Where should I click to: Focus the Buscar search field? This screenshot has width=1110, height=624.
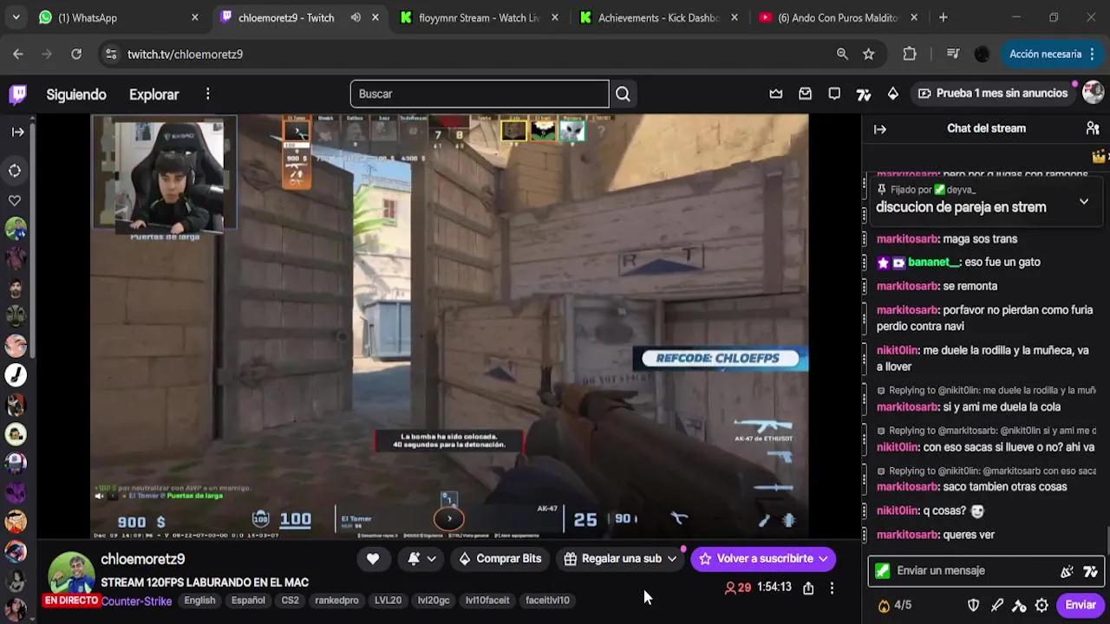click(480, 94)
